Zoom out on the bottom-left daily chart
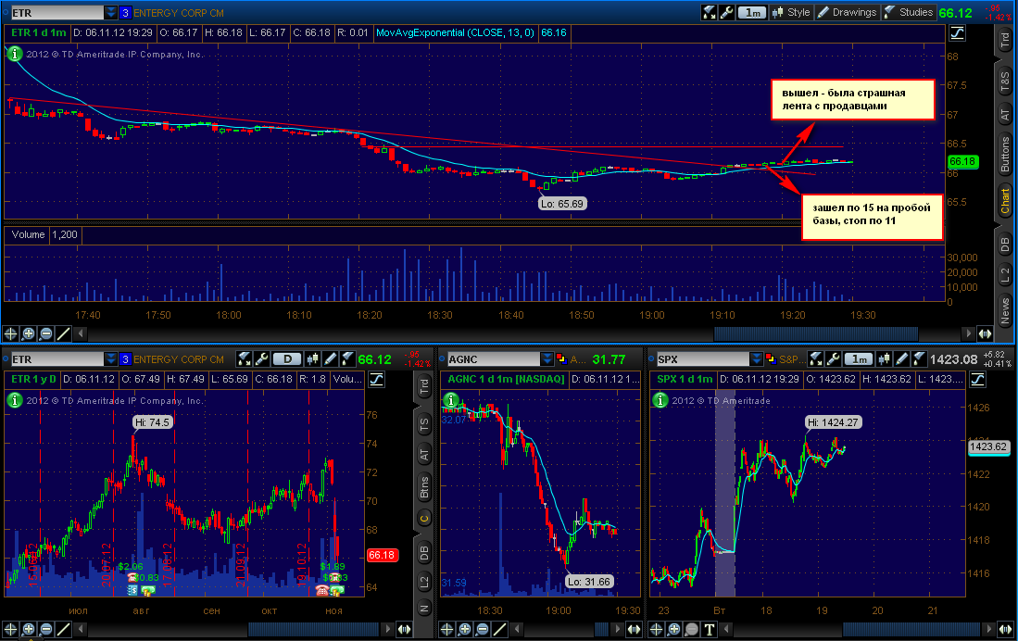The height and width of the screenshot is (641, 1018). [45, 629]
